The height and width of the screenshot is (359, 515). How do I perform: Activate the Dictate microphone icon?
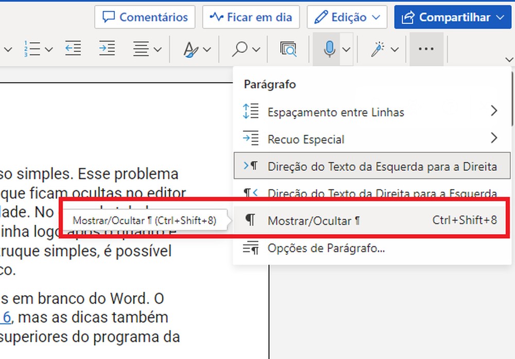coord(329,49)
